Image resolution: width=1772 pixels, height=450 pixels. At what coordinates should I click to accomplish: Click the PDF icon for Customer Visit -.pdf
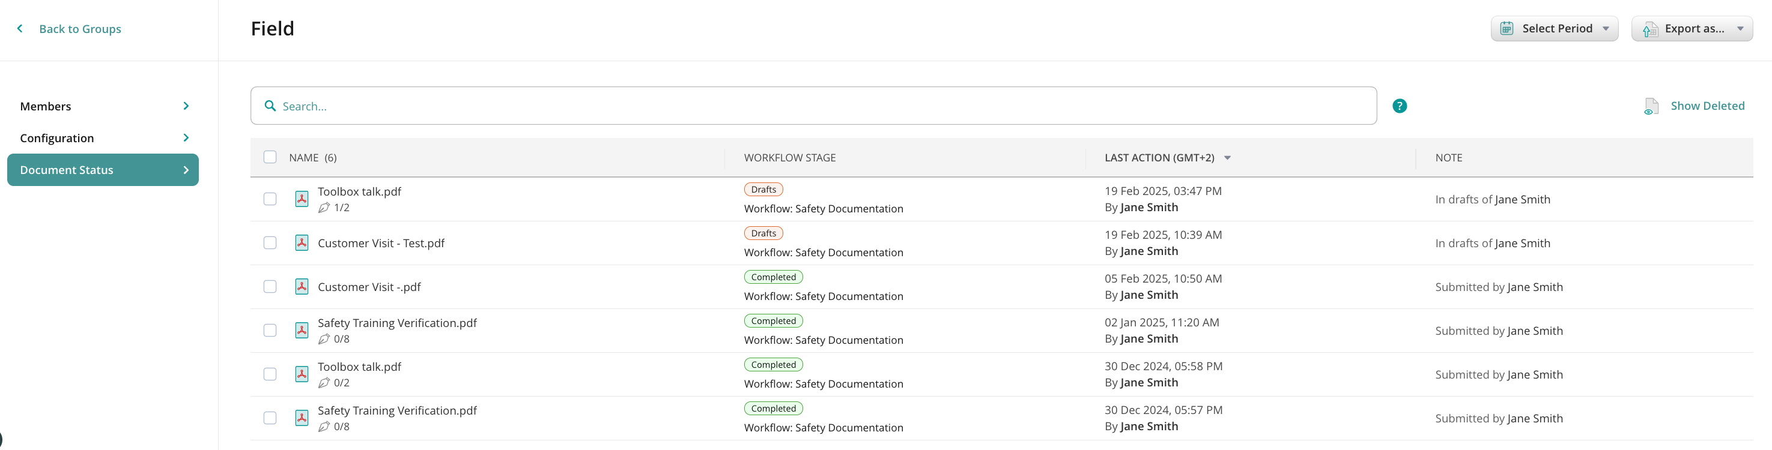tap(302, 287)
